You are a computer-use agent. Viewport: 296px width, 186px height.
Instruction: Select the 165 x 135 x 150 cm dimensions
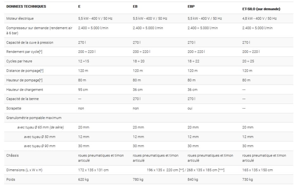(x=257, y=170)
